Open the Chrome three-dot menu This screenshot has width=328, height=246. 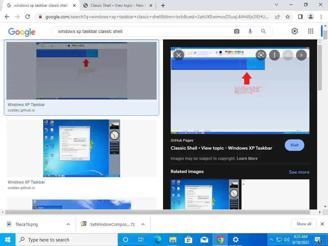pyautogui.click(x=321, y=17)
